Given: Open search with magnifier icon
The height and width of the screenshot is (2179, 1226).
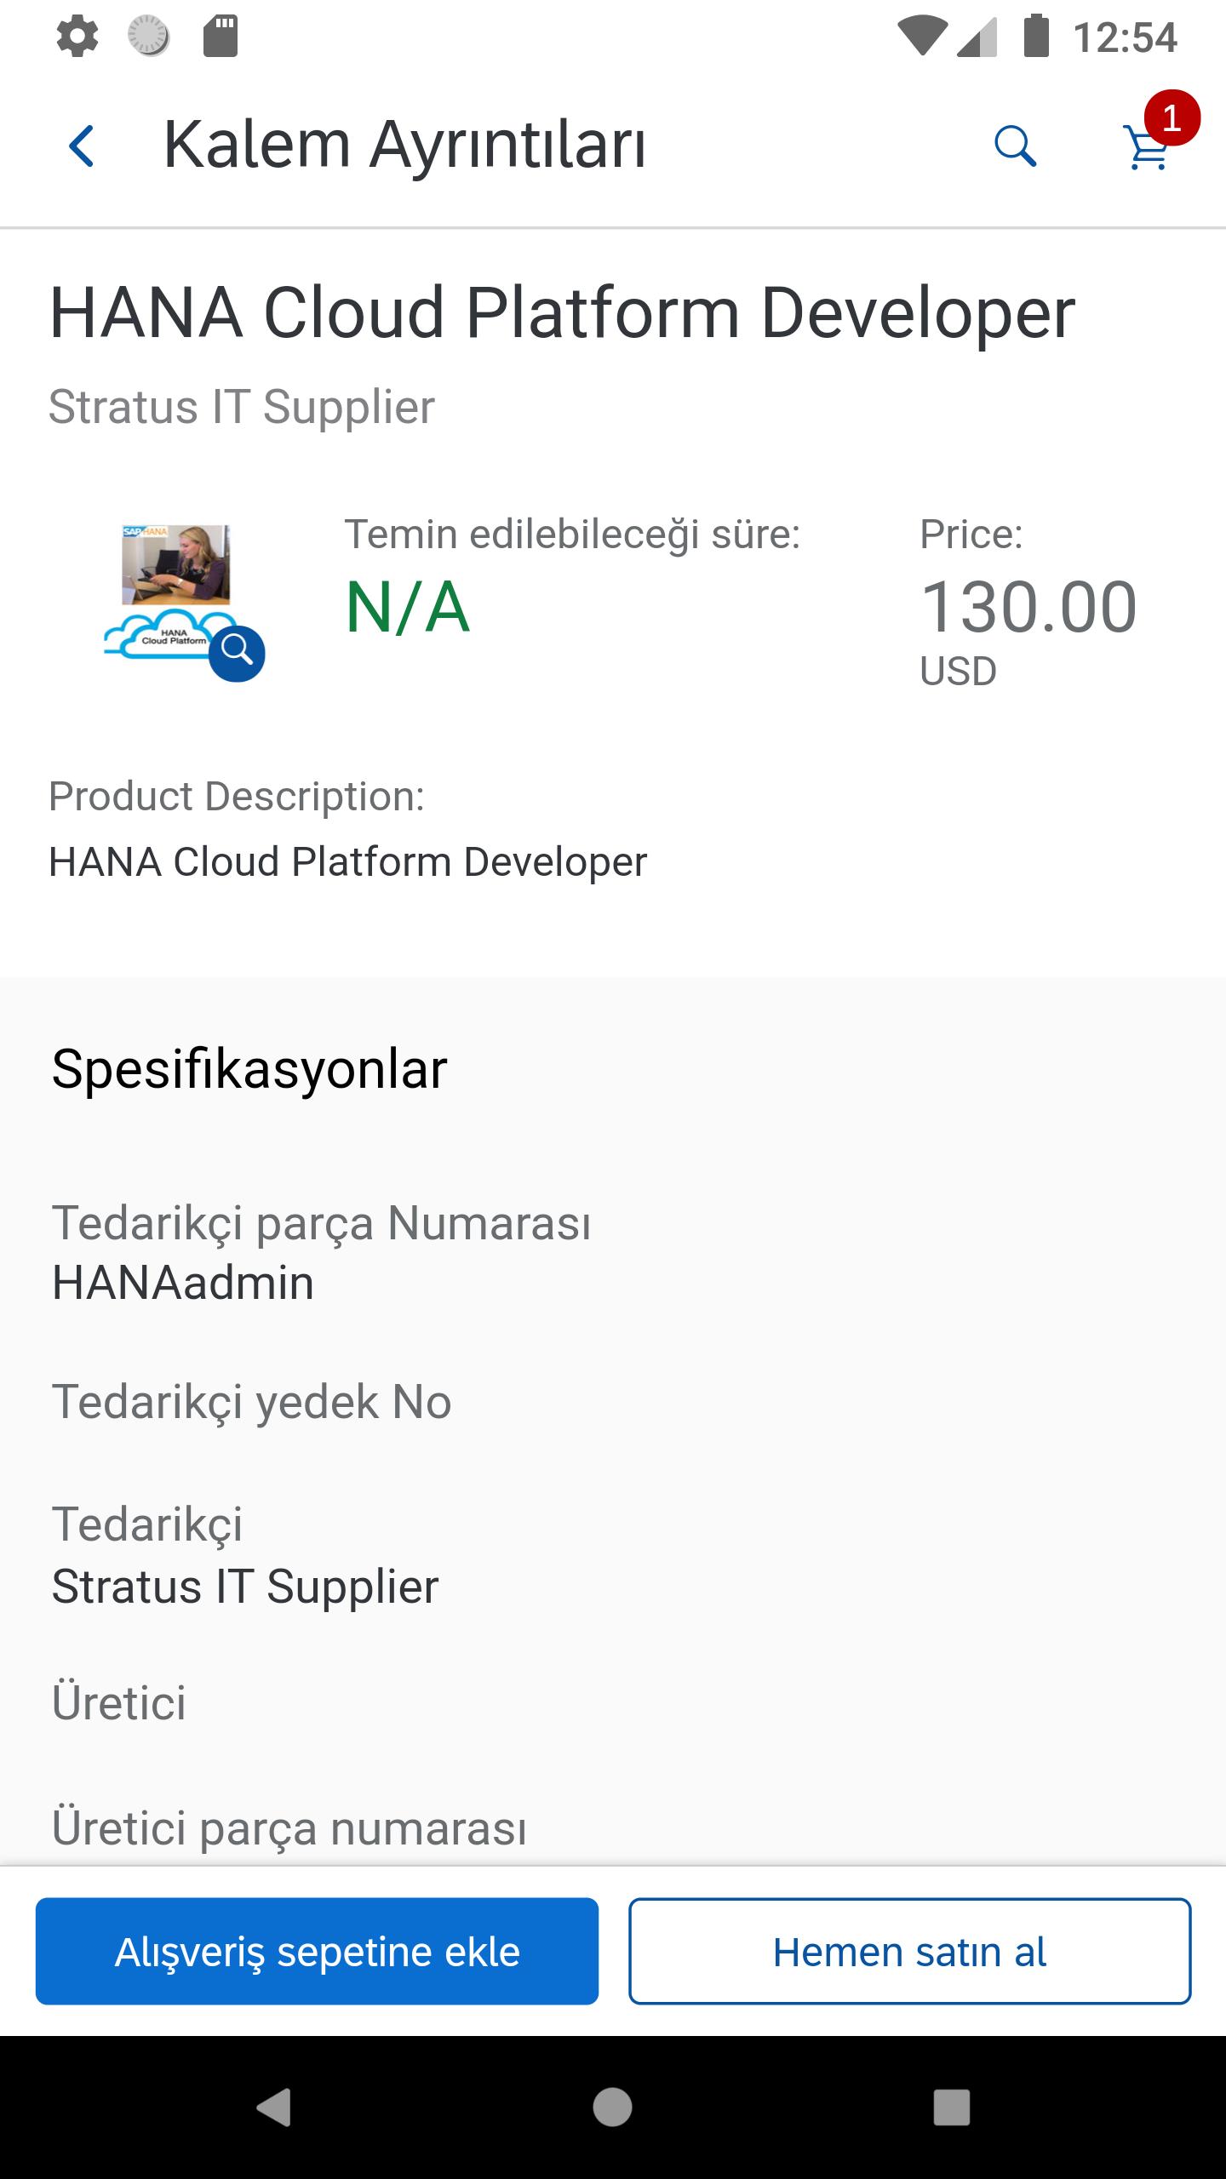Looking at the screenshot, I should [x=1015, y=146].
